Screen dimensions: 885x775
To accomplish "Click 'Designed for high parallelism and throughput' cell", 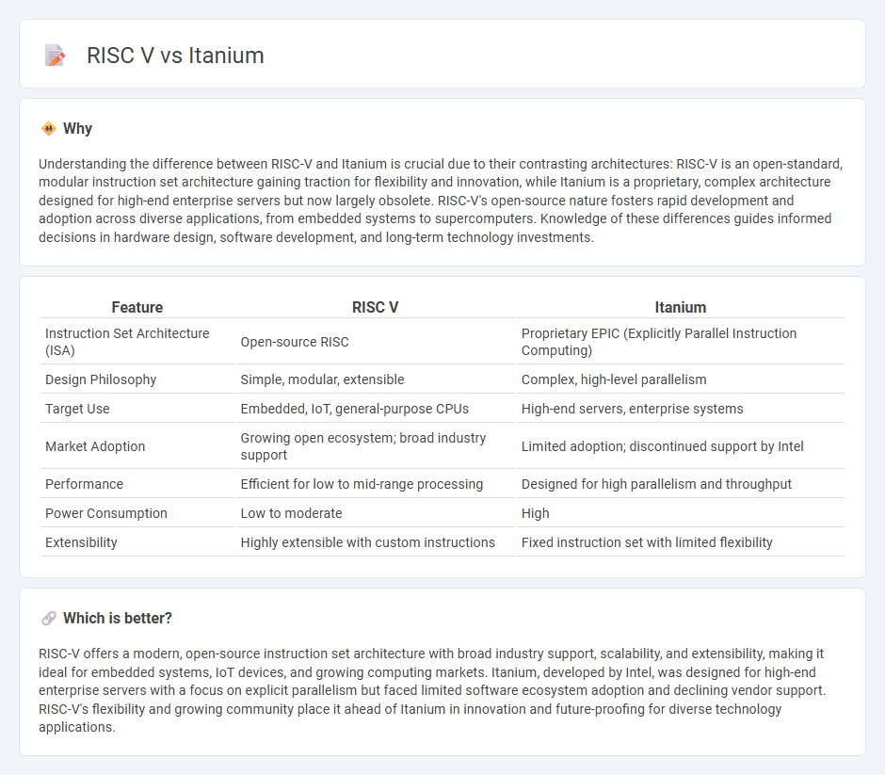I will pyautogui.click(x=656, y=484).
